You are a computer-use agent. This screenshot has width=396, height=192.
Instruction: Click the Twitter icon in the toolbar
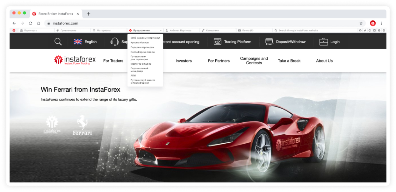coord(365,31)
